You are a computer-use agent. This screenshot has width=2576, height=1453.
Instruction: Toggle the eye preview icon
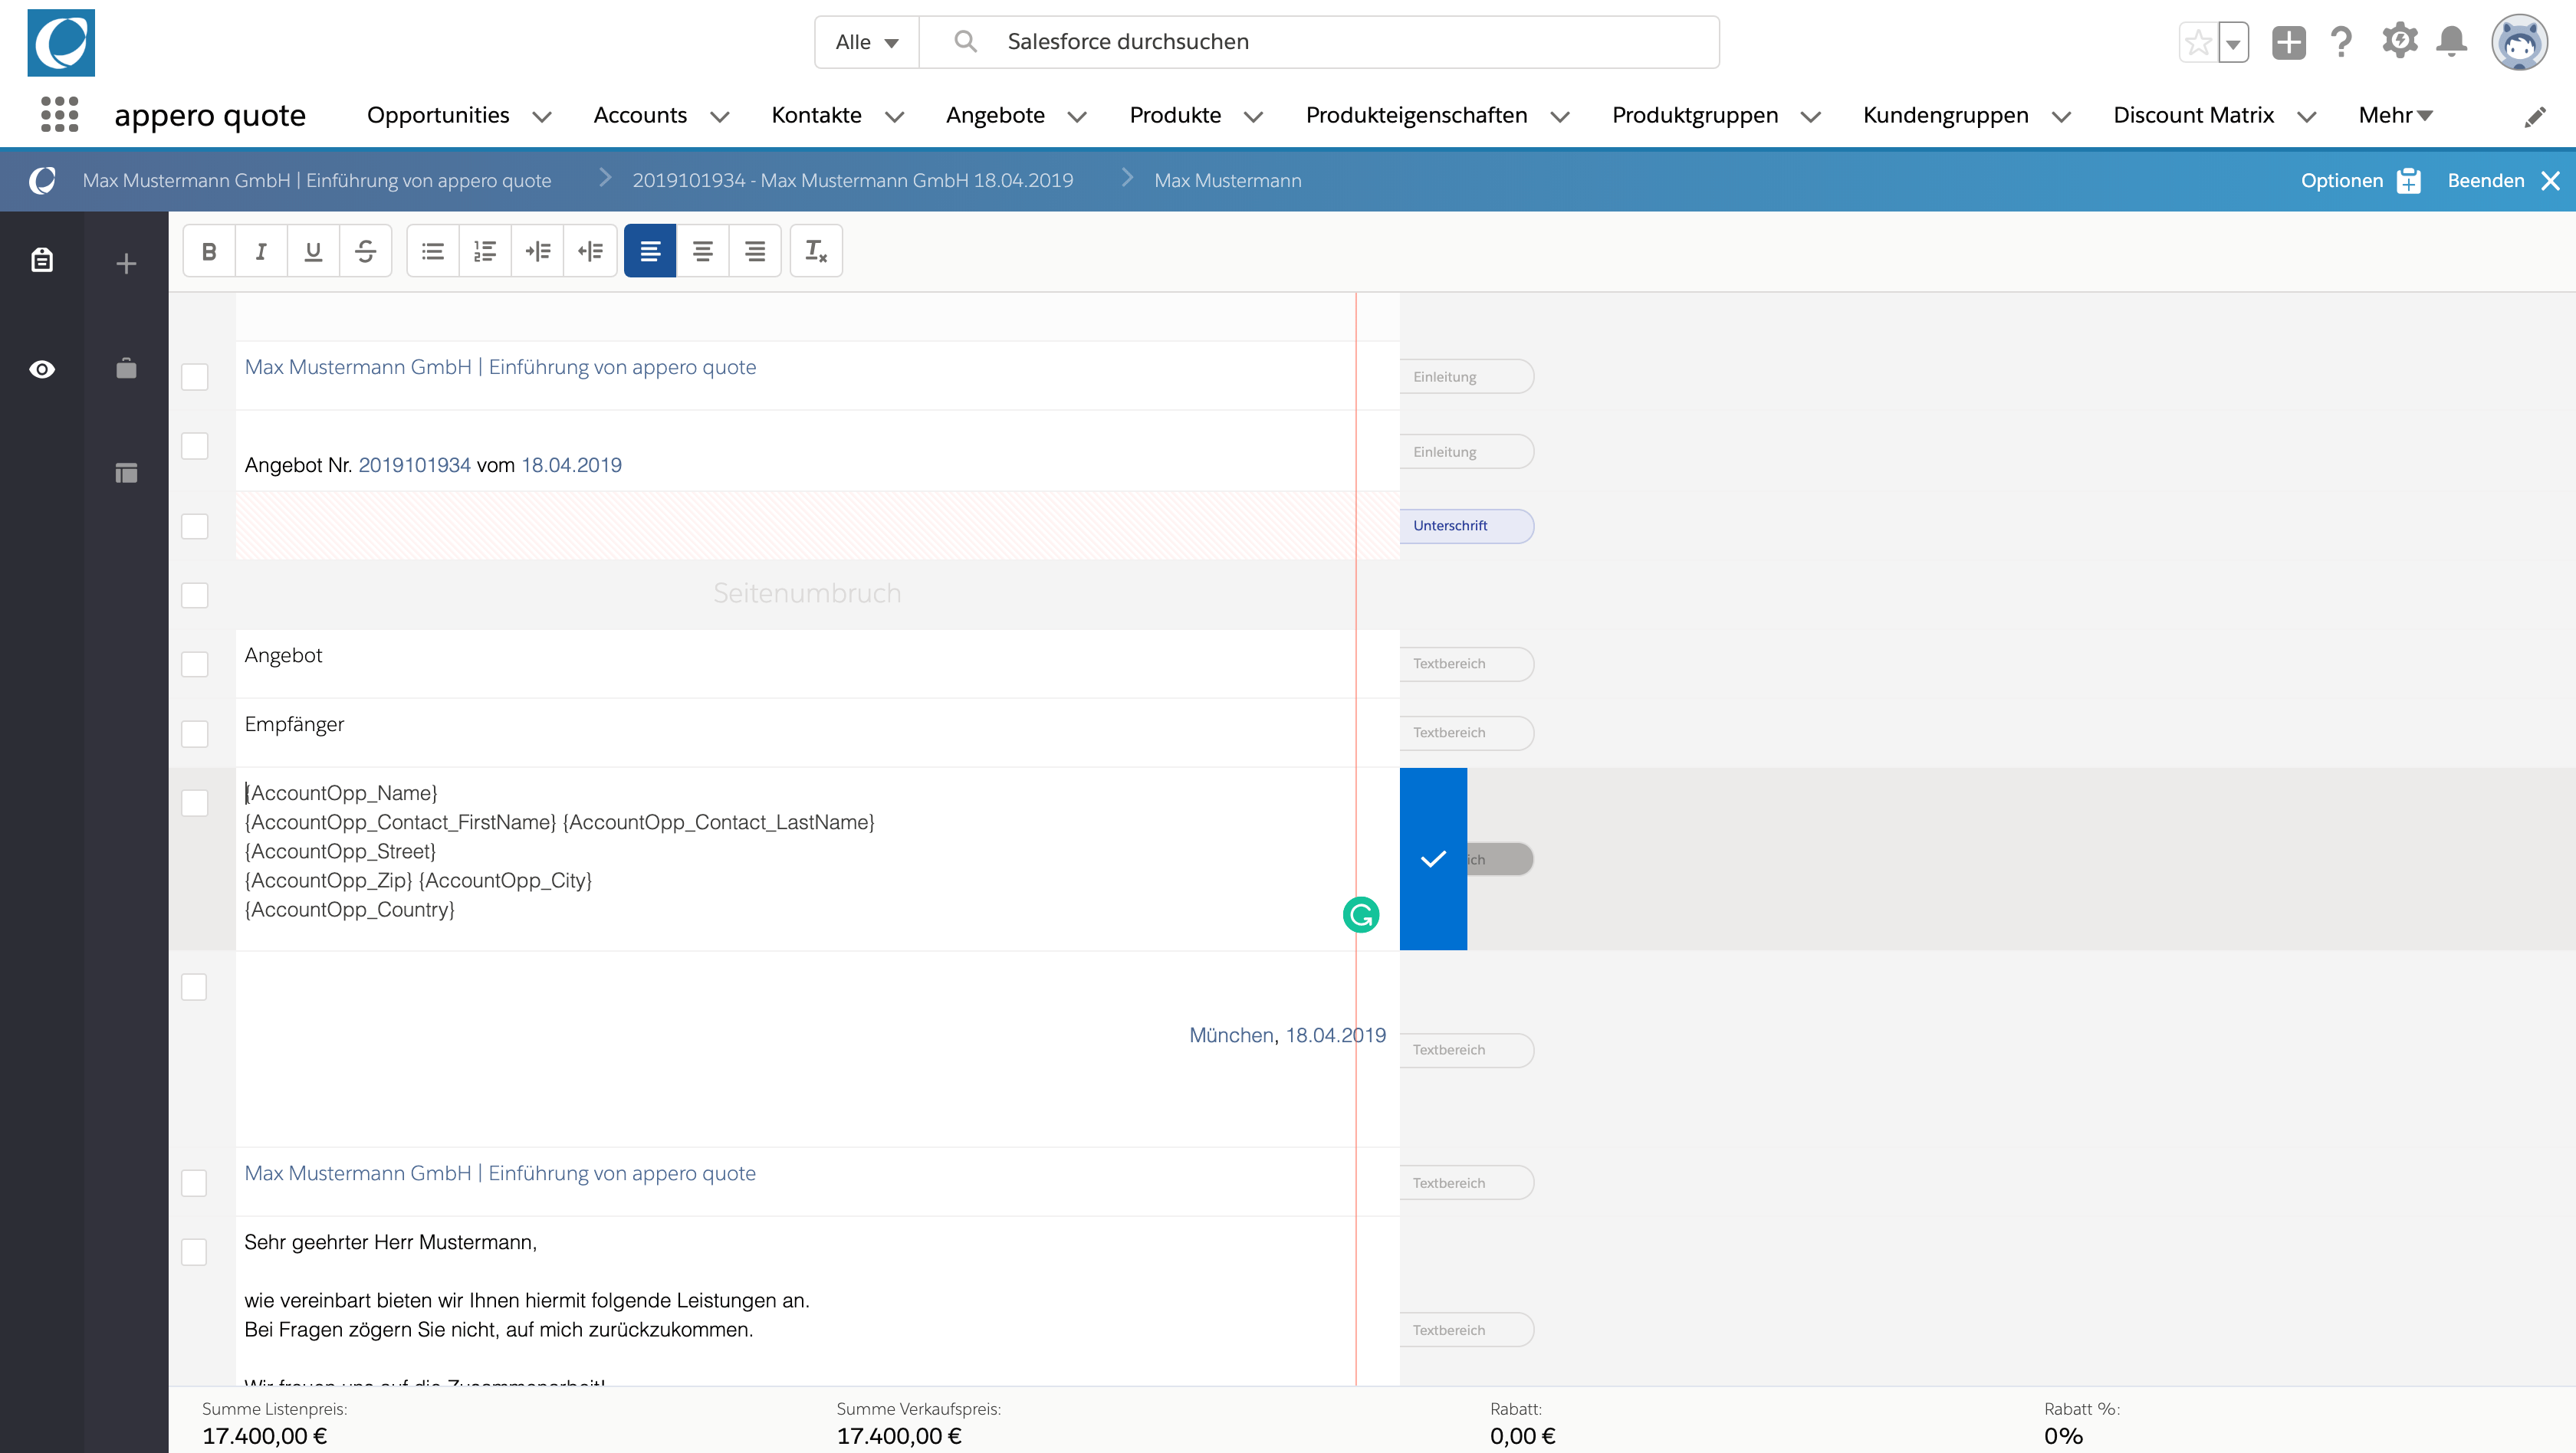pos(42,369)
